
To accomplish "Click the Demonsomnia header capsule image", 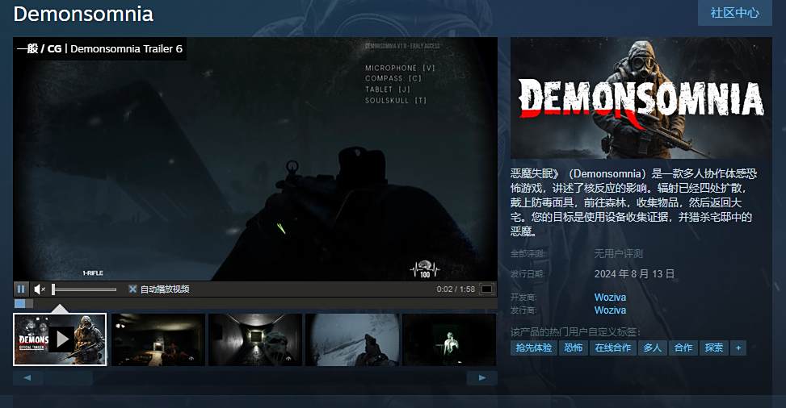I will 641,98.
